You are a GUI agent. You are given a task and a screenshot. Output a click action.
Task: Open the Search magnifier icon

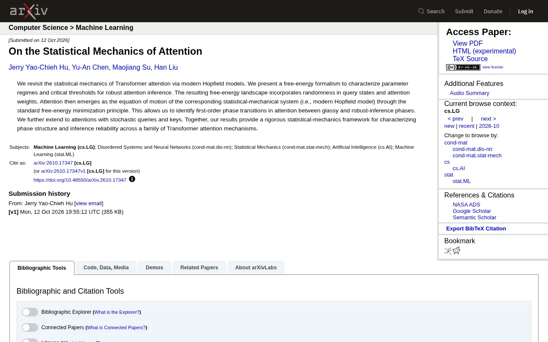[421, 11]
